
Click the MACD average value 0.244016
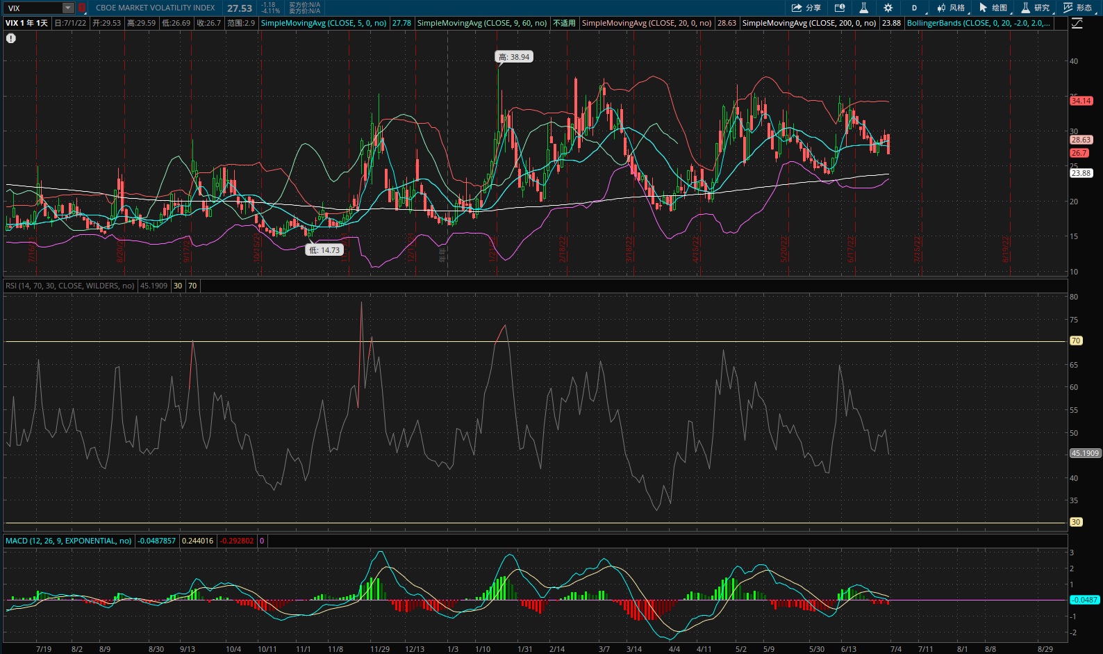(198, 541)
